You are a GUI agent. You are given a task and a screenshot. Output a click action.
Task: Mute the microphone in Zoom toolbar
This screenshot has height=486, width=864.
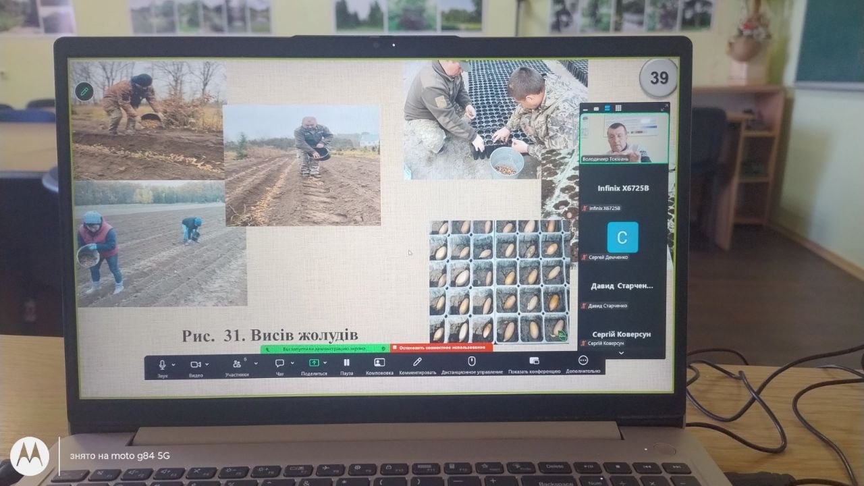(x=162, y=364)
